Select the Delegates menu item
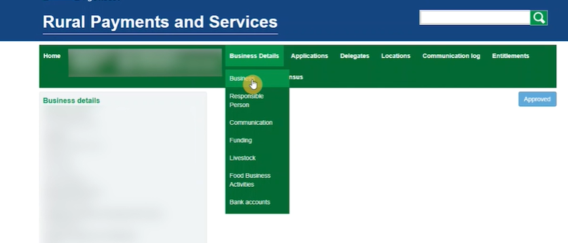This screenshot has height=243, width=568. (355, 56)
